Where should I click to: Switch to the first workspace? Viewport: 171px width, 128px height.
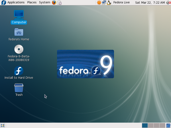pos(145,125)
